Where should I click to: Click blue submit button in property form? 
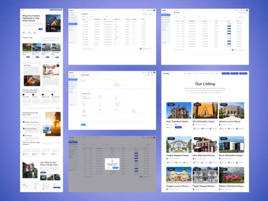(x=83, y=125)
